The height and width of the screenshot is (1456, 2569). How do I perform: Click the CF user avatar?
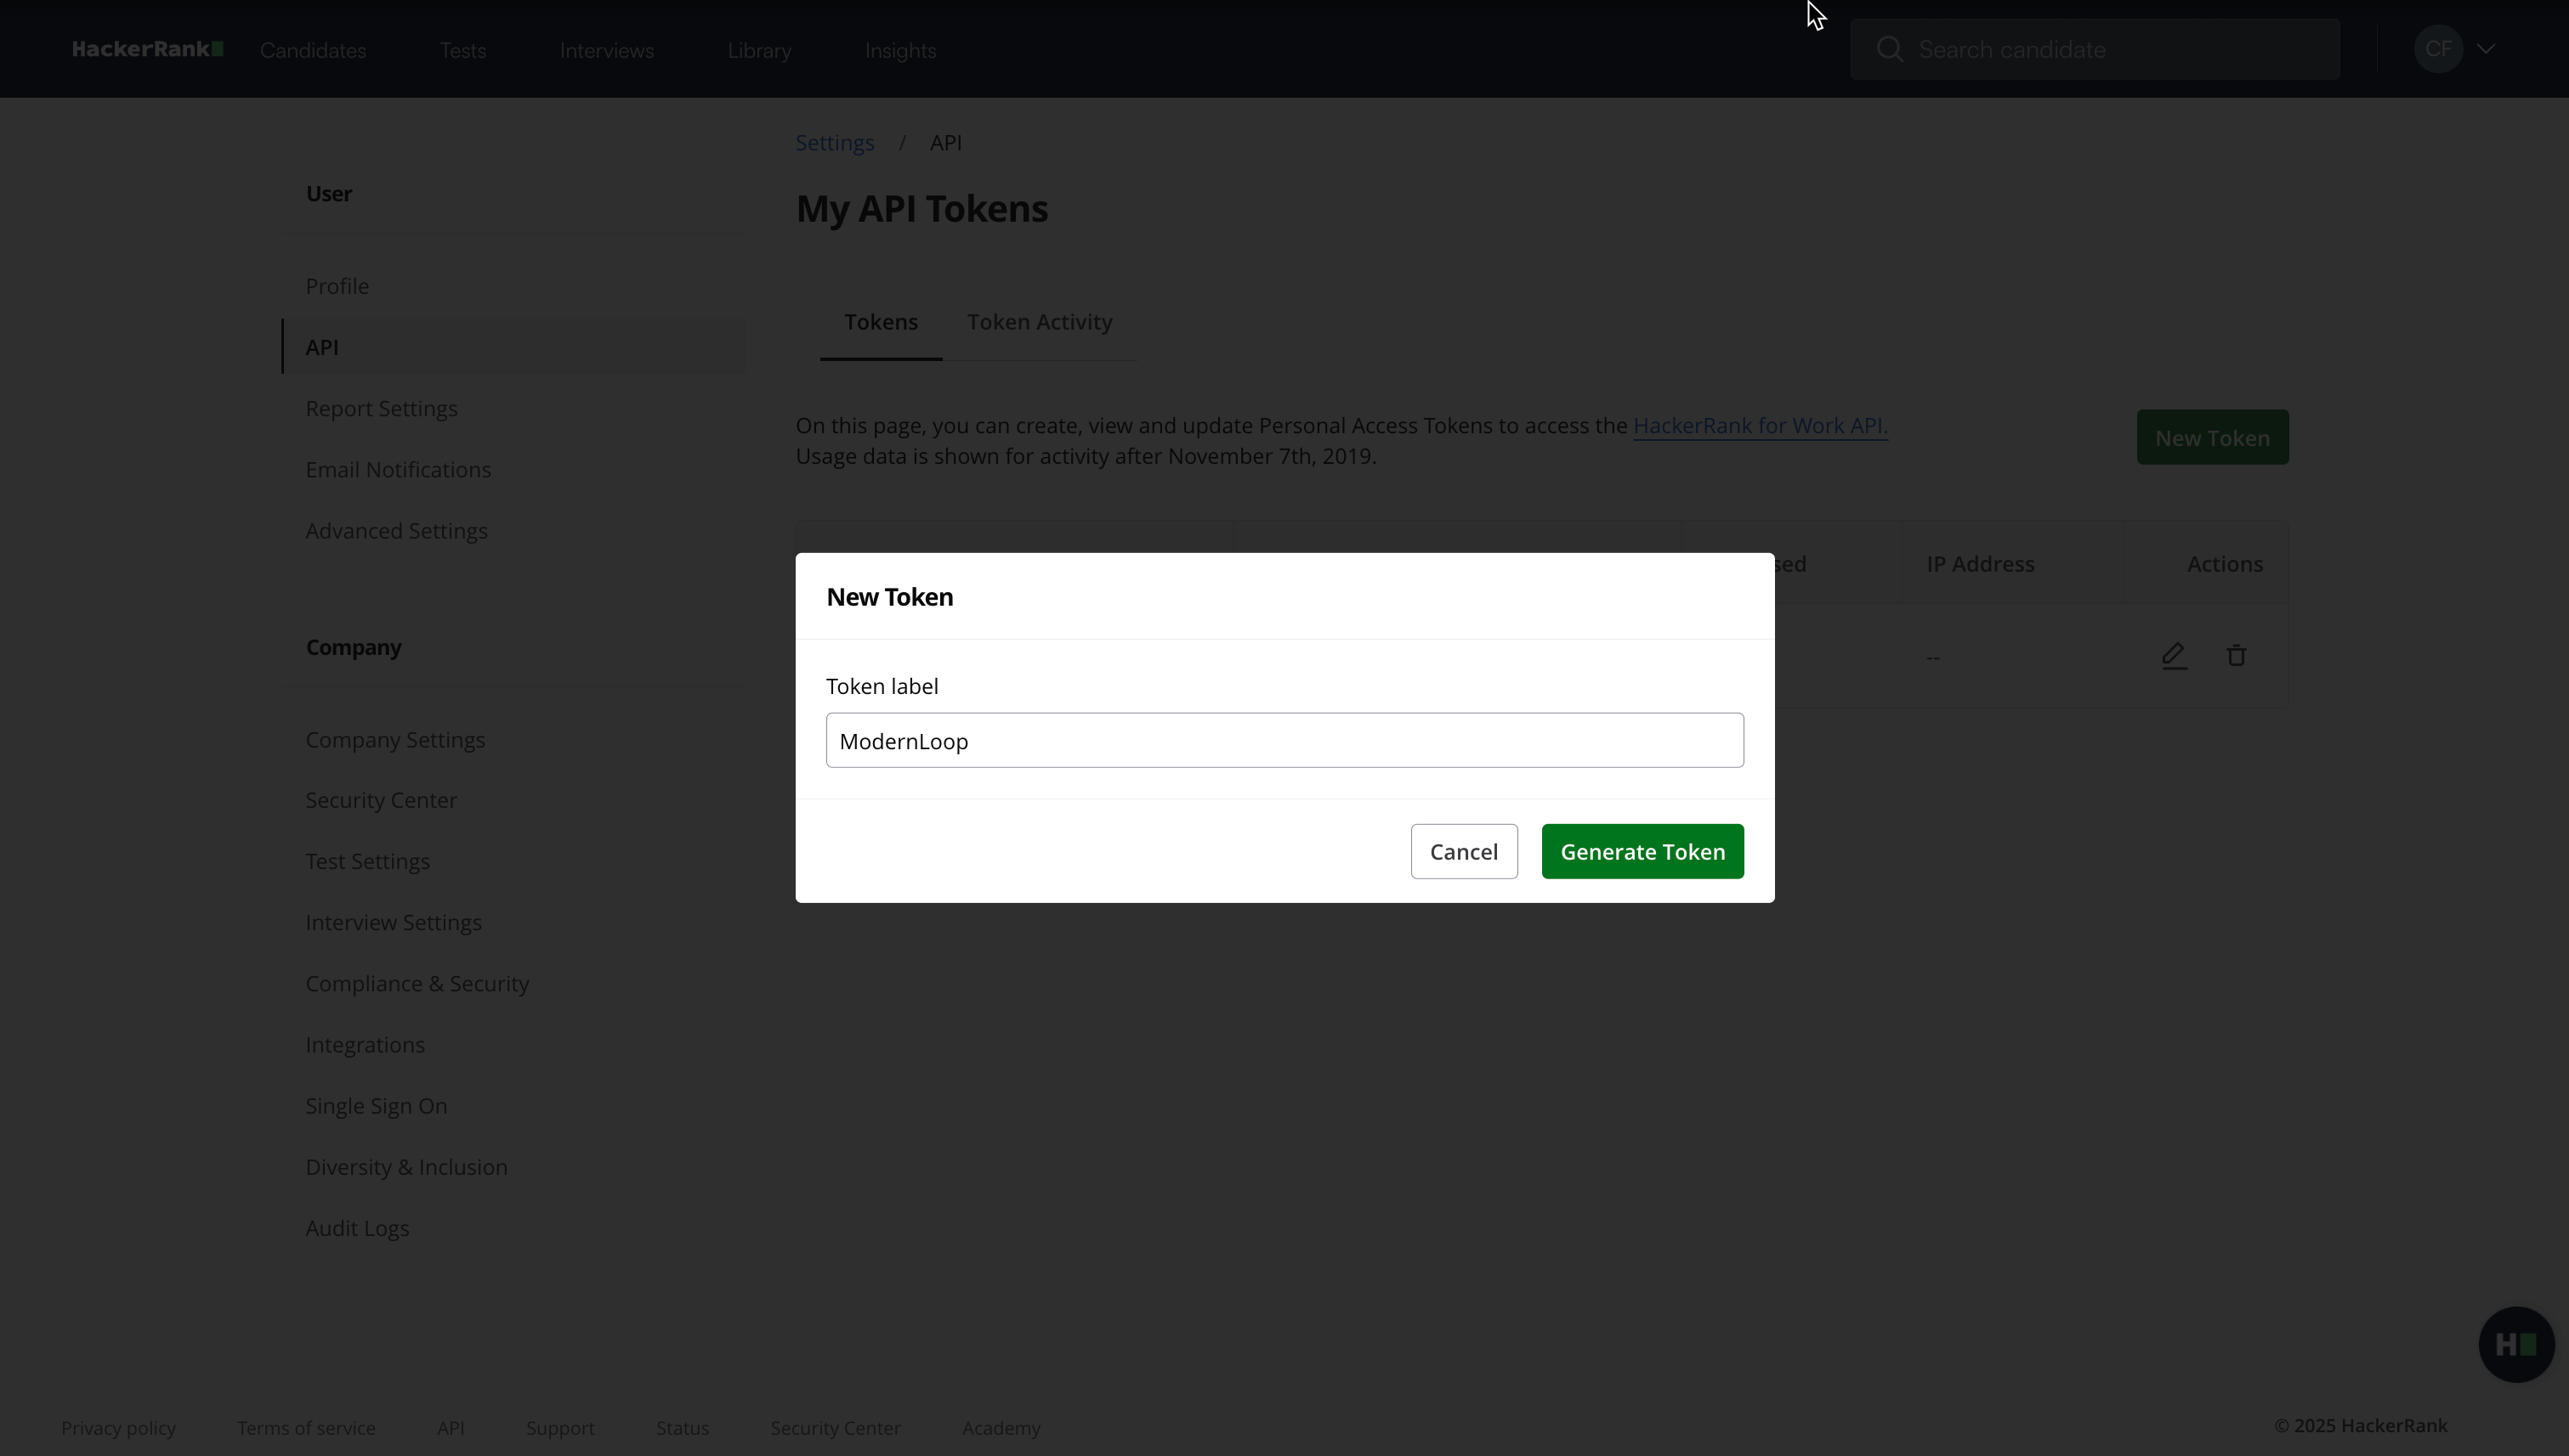[2437, 49]
